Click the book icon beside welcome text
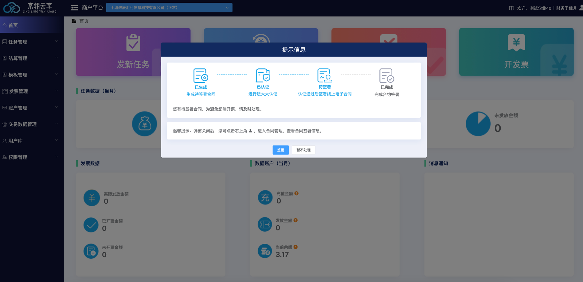 pos(511,8)
